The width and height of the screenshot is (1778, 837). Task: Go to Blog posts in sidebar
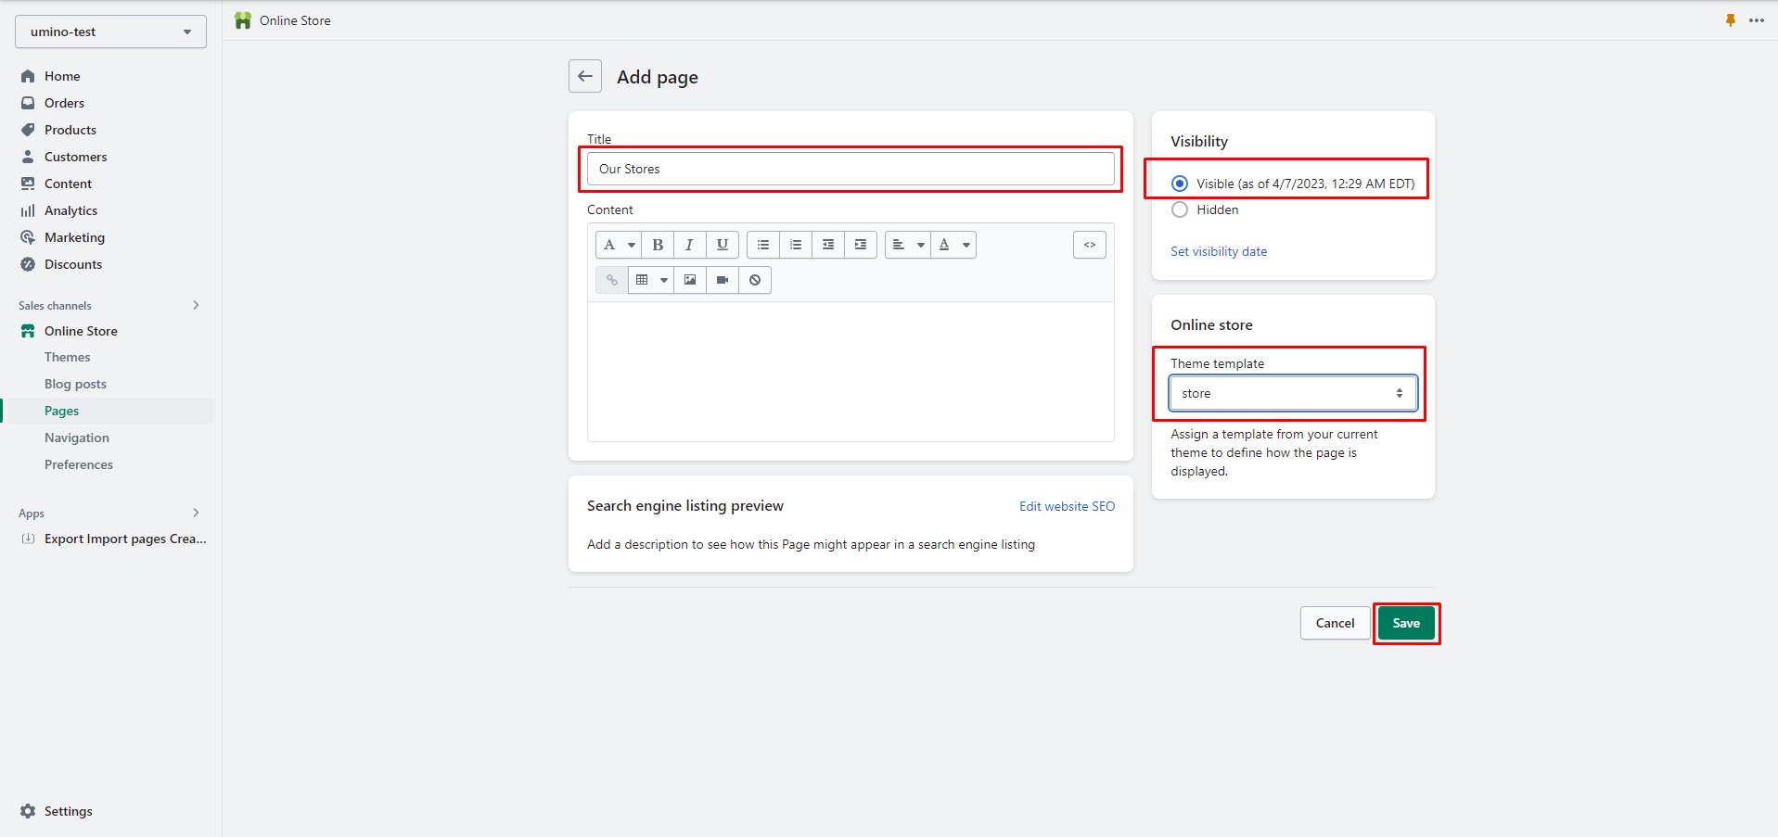pos(75,384)
